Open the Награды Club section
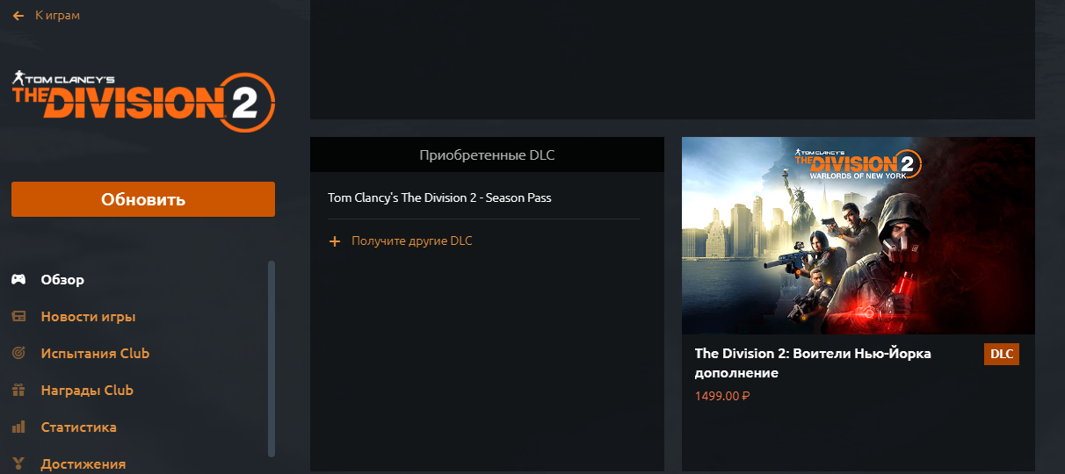Image resolution: width=1065 pixels, height=474 pixels. (x=87, y=391)
